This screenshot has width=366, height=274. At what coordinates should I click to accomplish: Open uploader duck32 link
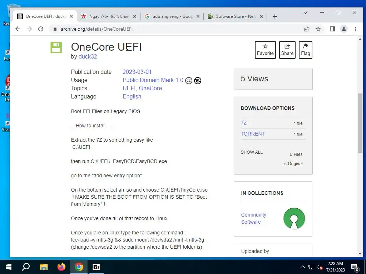88,57
